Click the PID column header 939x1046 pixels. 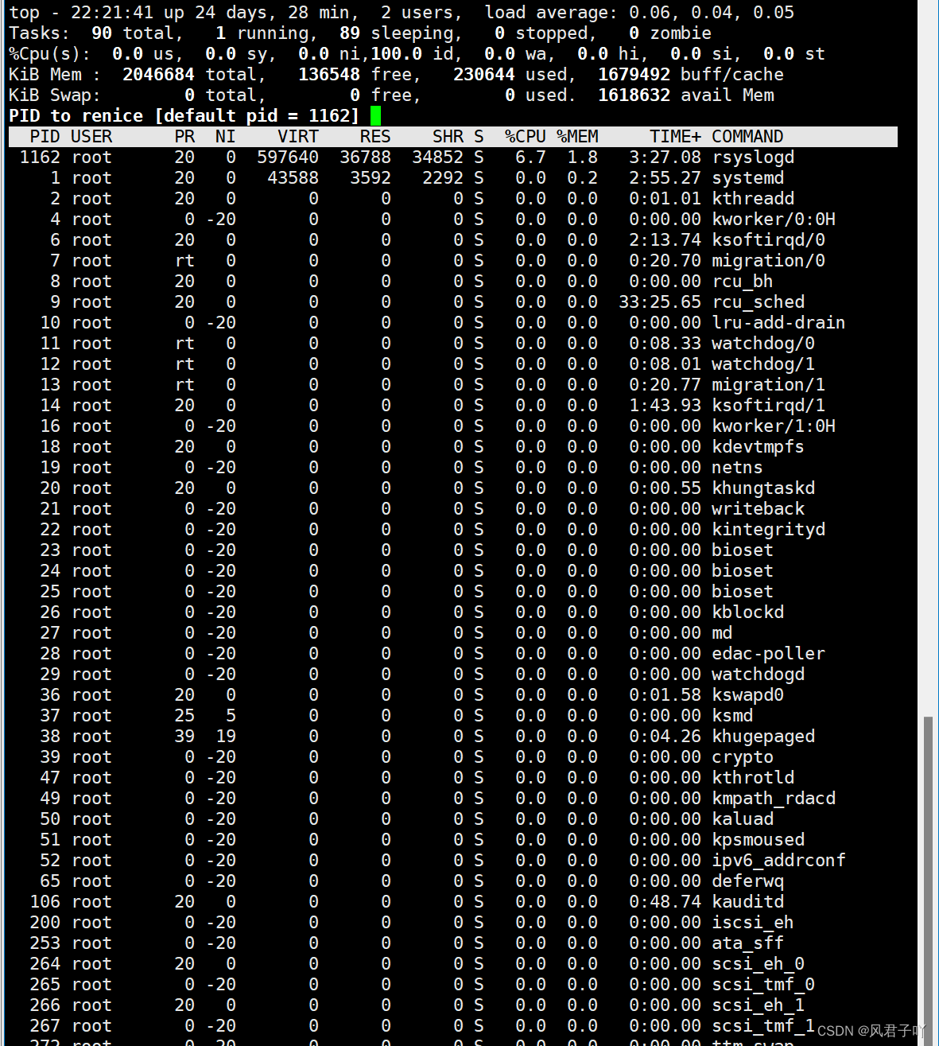45,136
